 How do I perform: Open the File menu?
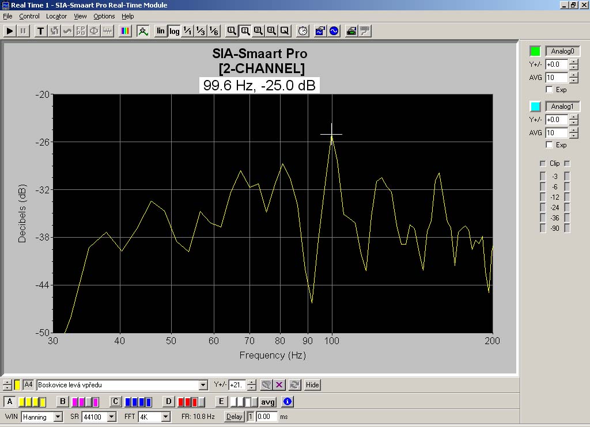click(x=7, y=16)
